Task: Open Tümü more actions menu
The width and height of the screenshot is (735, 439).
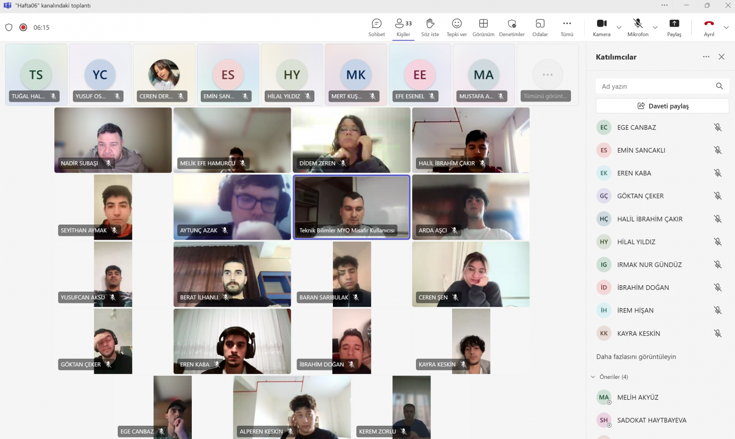Action: point(567,28)
